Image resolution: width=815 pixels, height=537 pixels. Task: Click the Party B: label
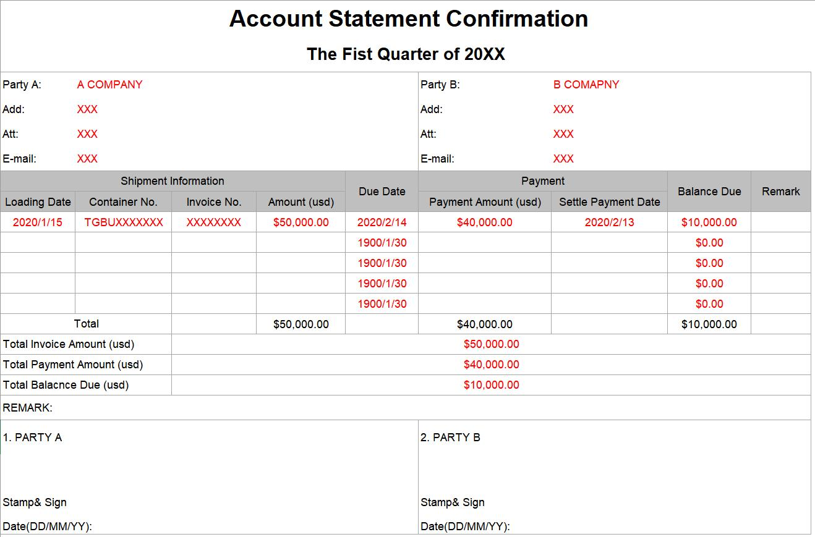[440, 85]
